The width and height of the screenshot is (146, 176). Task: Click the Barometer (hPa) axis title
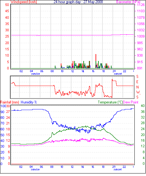[128, 2]
